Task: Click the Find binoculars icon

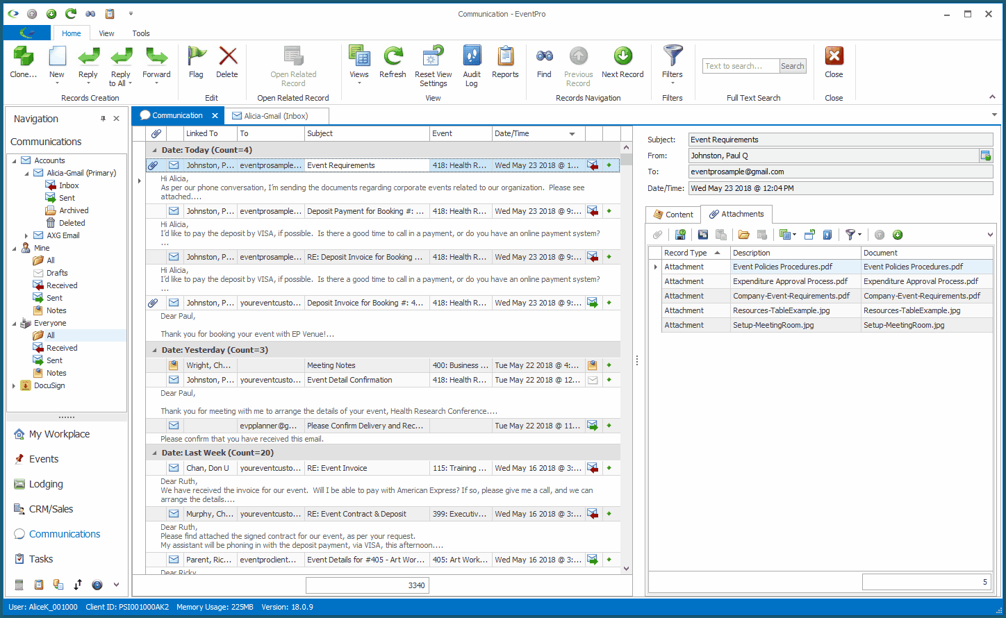Action: click(x=545, y=56)
